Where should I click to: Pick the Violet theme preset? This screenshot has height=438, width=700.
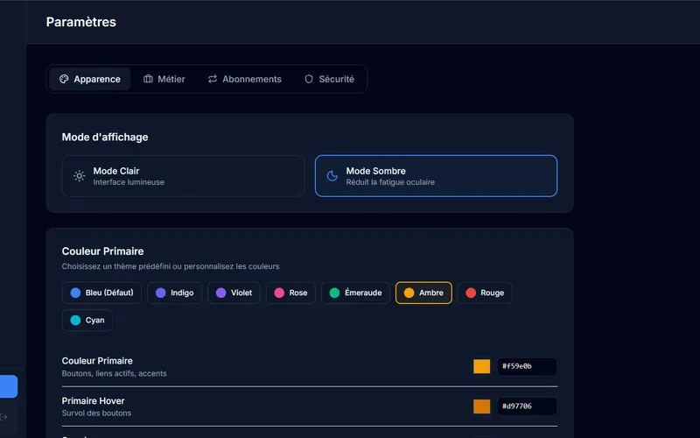[x=234, y=293]
